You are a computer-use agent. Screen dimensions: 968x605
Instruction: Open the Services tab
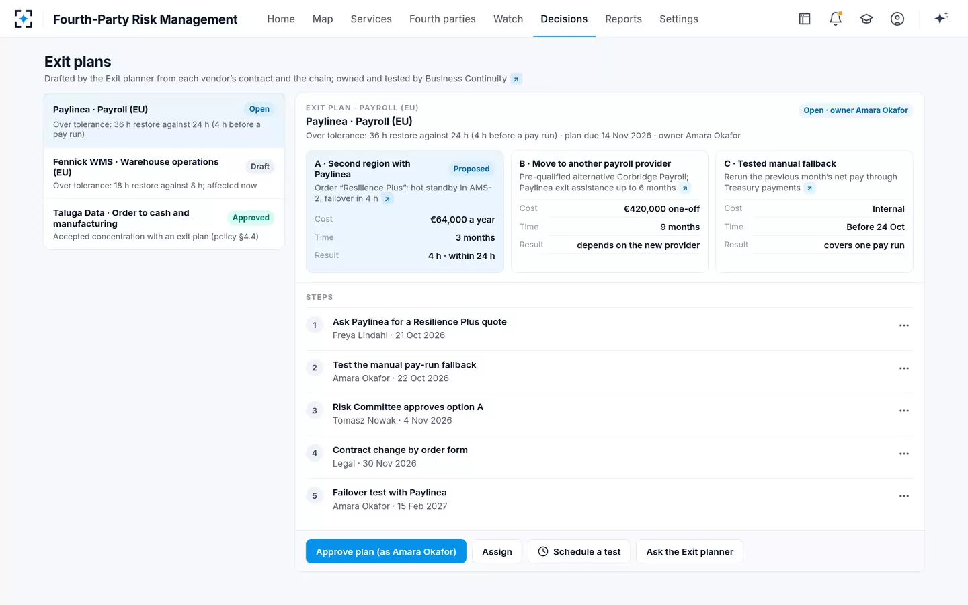371,19
